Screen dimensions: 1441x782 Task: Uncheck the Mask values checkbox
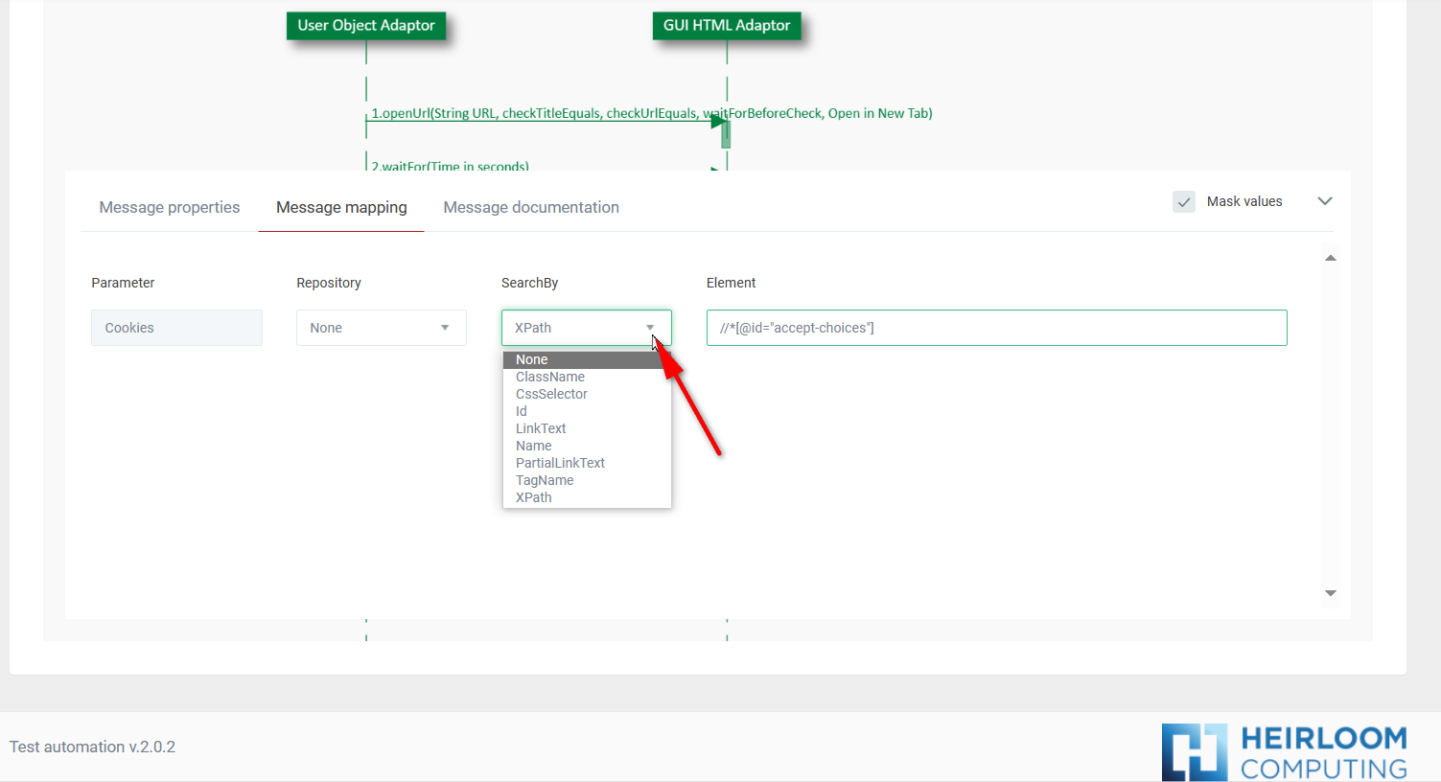[1184, 201]
